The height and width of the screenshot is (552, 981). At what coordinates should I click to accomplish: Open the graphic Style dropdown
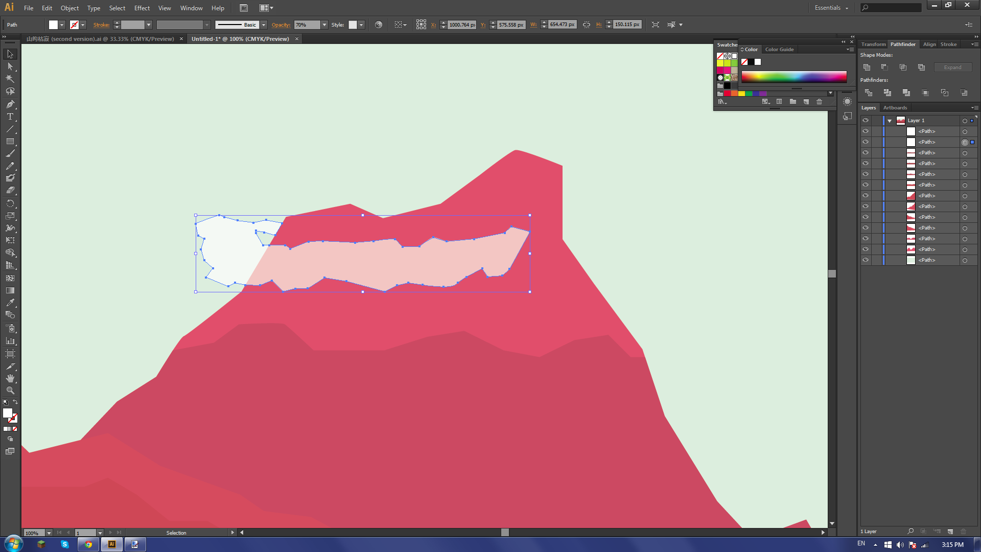361,25
